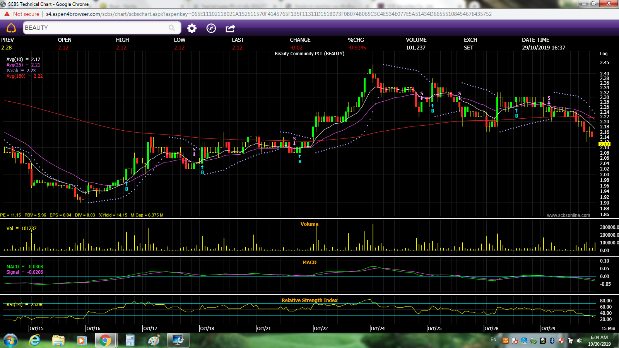Toggle the Log scale label
This screenshot has height=348, width=619.
[604, 54]
